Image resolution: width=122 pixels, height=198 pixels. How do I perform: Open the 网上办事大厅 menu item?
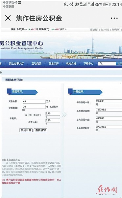(16, 63)
